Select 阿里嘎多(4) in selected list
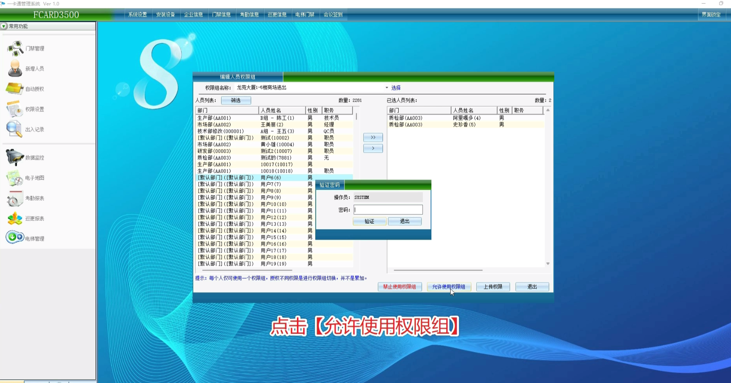 [x=466, y=118]
